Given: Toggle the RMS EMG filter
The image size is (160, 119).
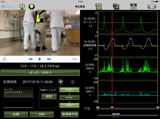Looking at the screenshot, I should click(x=69, y=105).
